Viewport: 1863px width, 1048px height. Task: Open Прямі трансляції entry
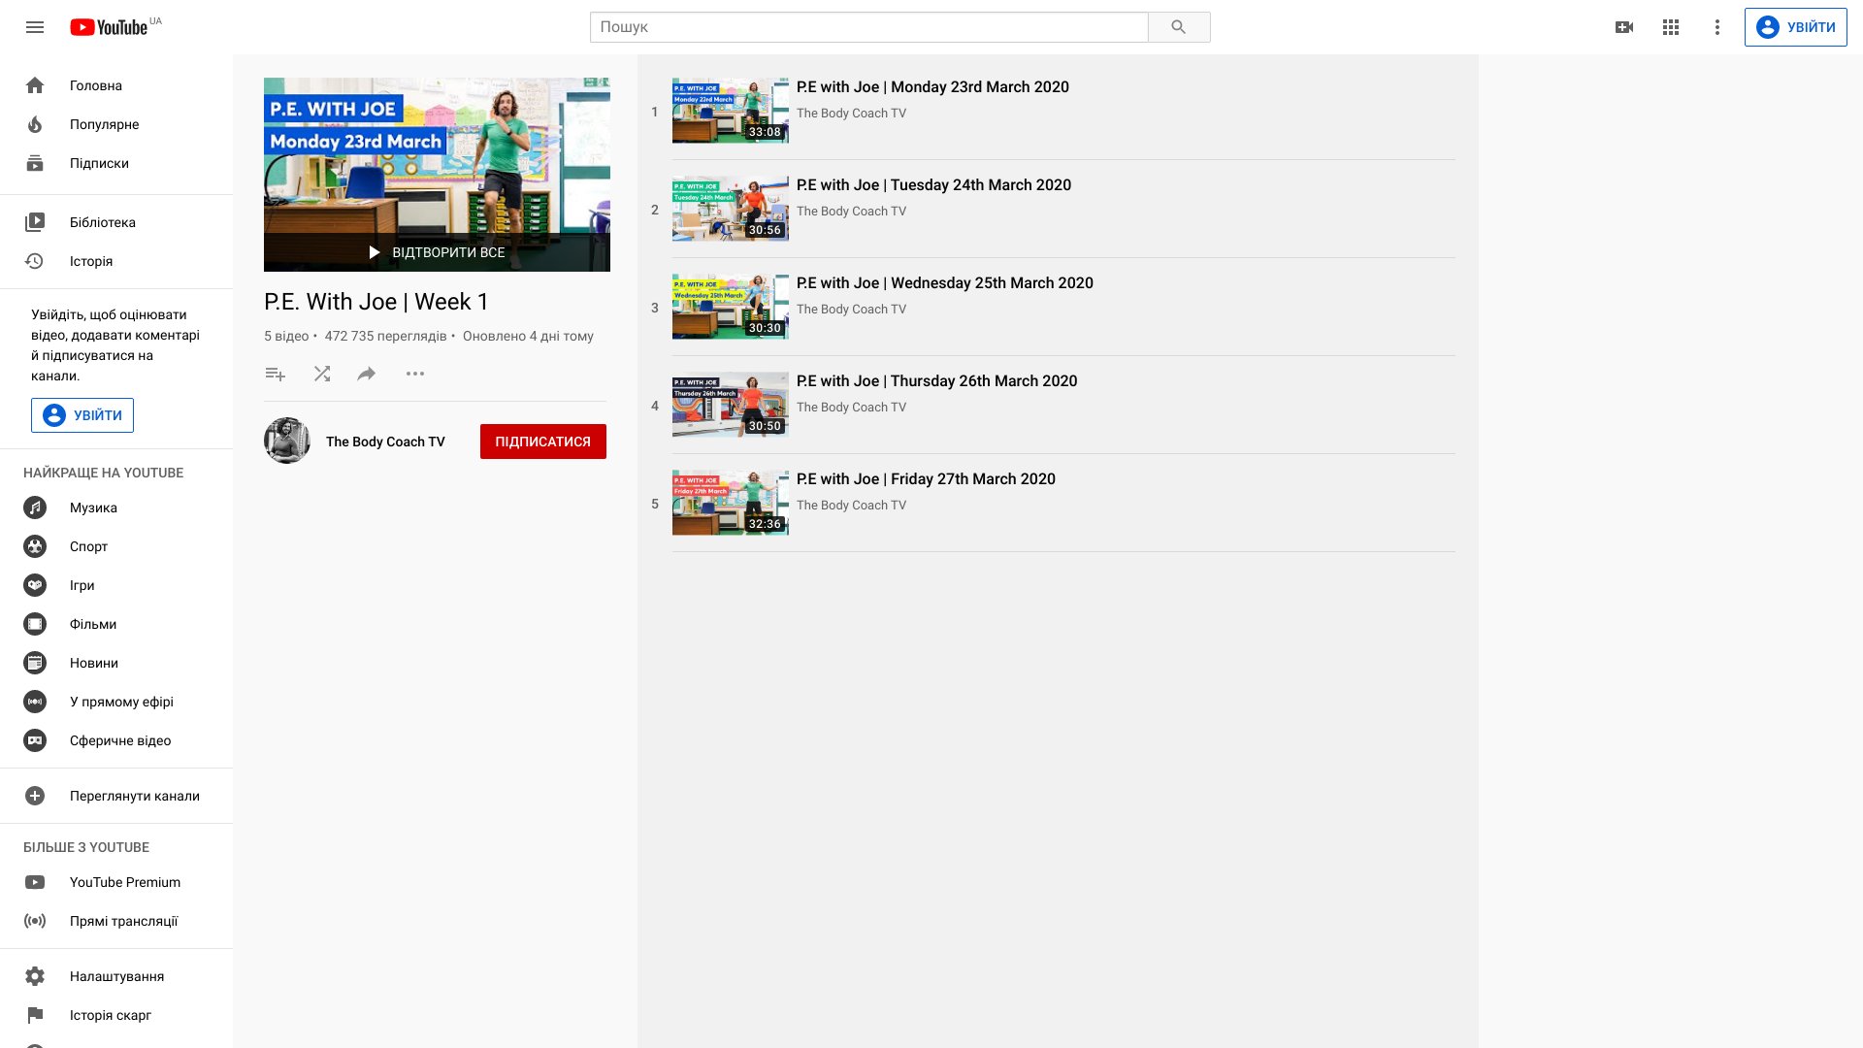(116, 921)
